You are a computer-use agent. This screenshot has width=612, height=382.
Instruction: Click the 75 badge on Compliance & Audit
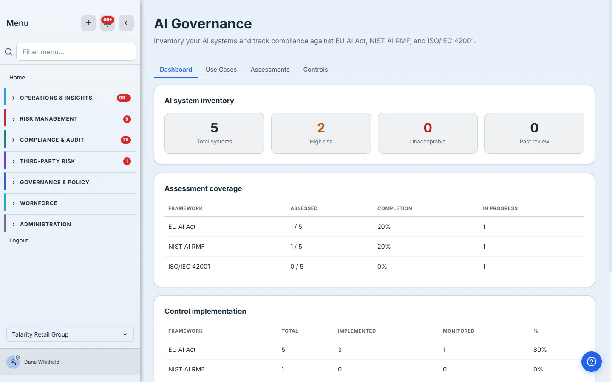(x=125, y=140)
